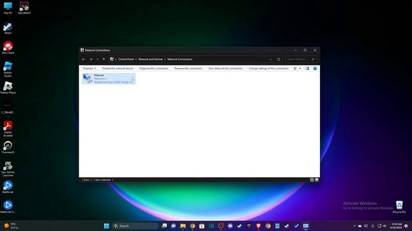412x231 pixels.
Task: Select Roblox Player desktop shortcut
Action: (8, 87)
